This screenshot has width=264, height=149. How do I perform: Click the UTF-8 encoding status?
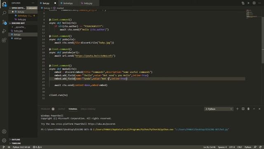click(x=232, y=147)
